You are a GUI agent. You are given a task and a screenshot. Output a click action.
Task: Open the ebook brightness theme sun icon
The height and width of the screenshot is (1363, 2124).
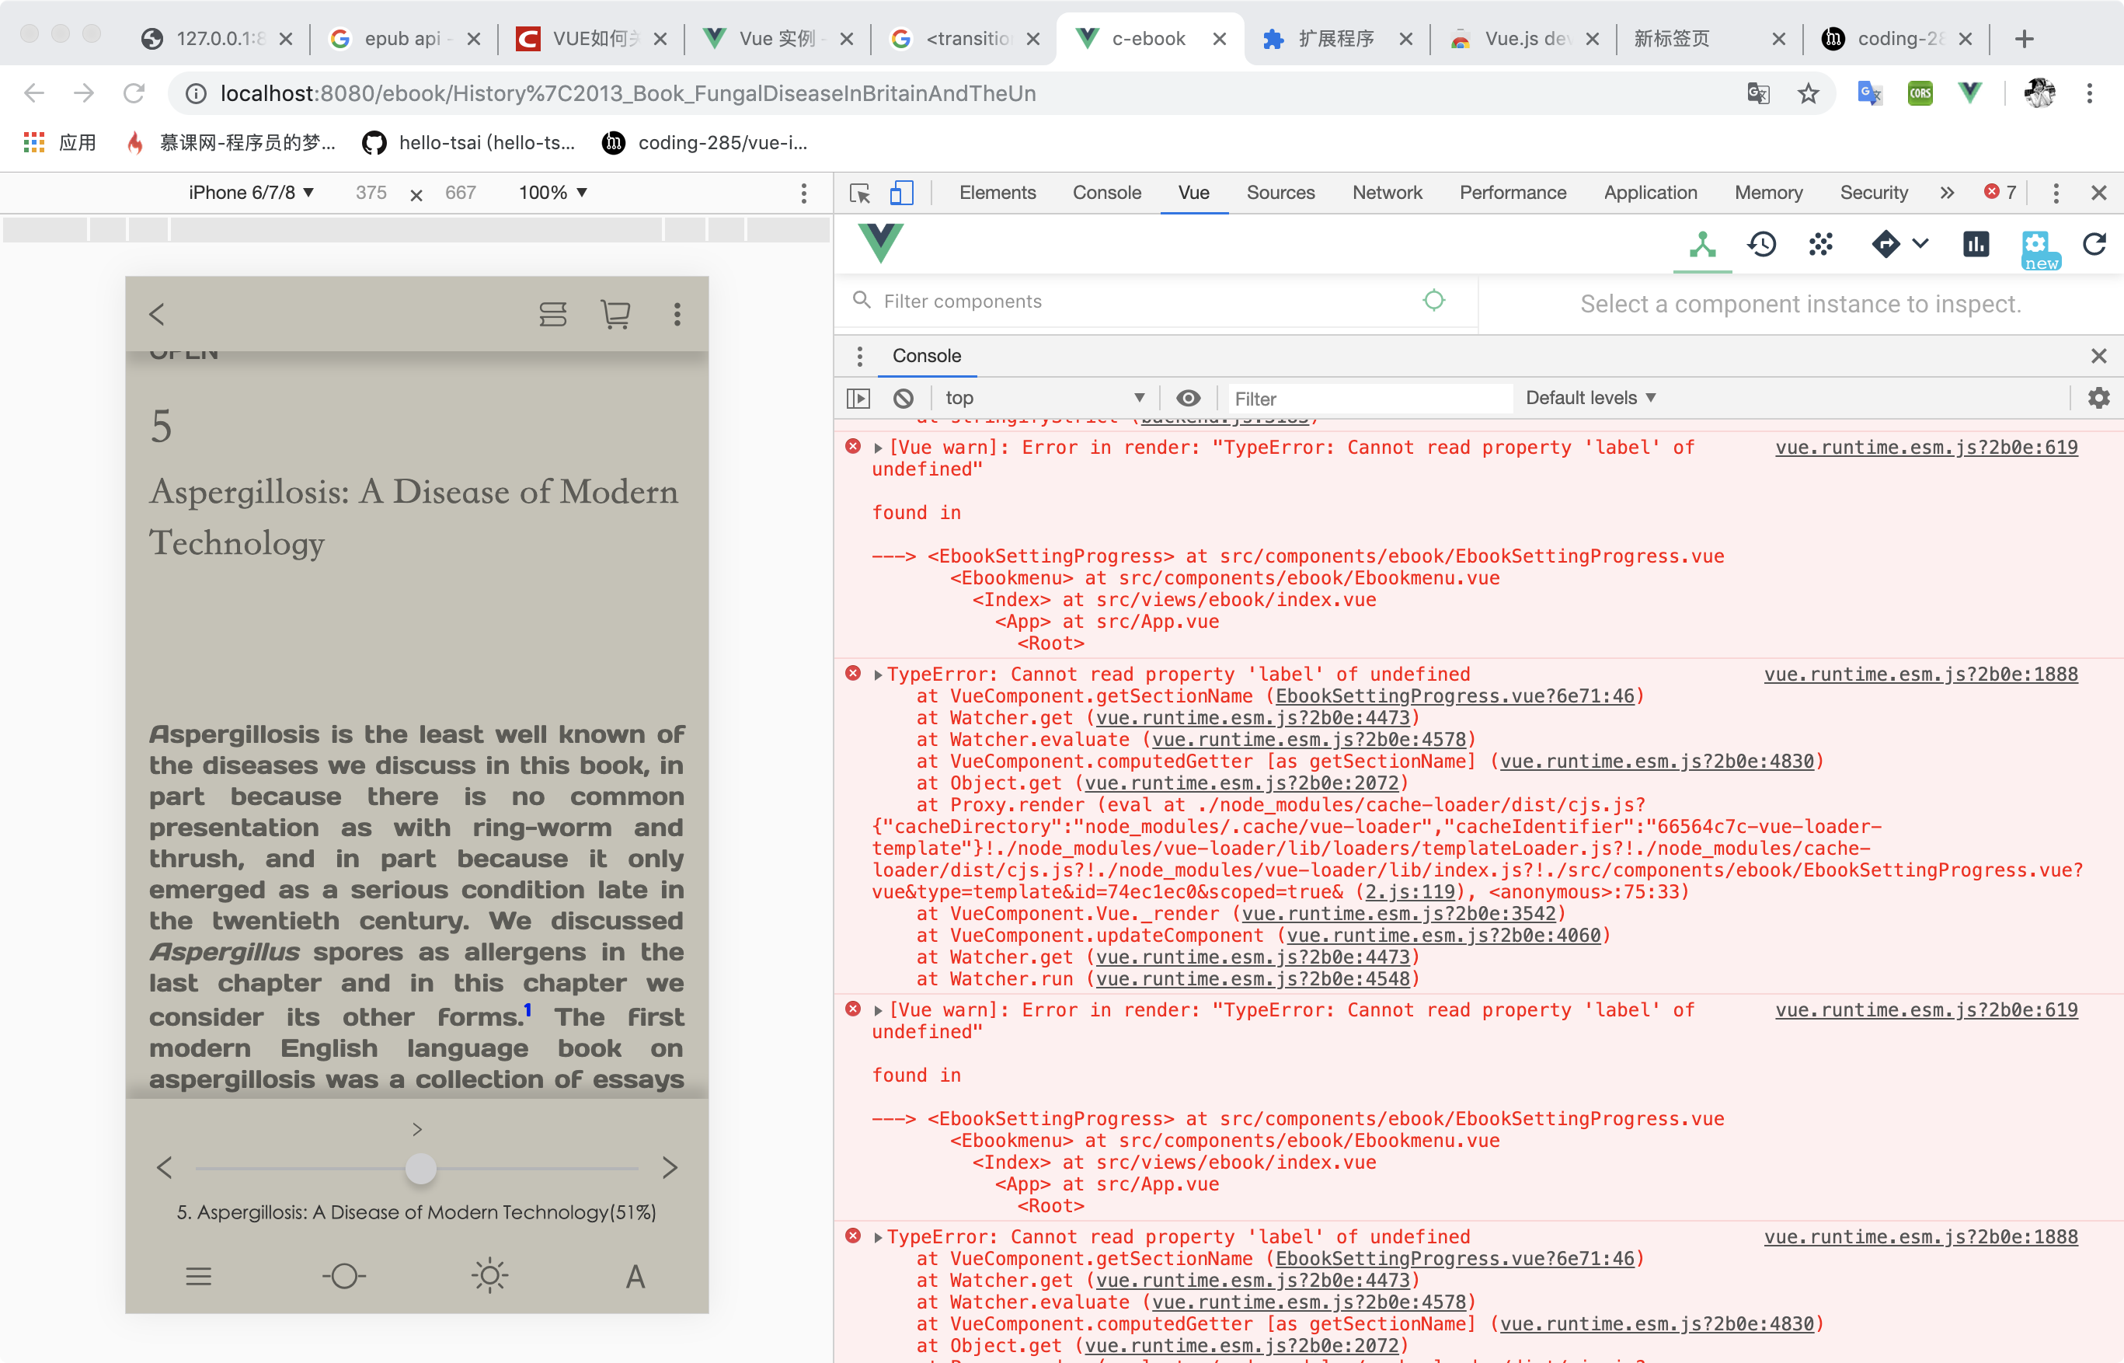point(489,1275)
